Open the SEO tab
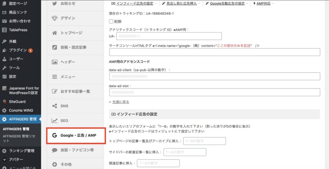 pos(75,121)
